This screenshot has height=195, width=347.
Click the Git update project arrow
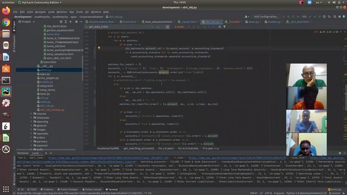pos(310,17)
